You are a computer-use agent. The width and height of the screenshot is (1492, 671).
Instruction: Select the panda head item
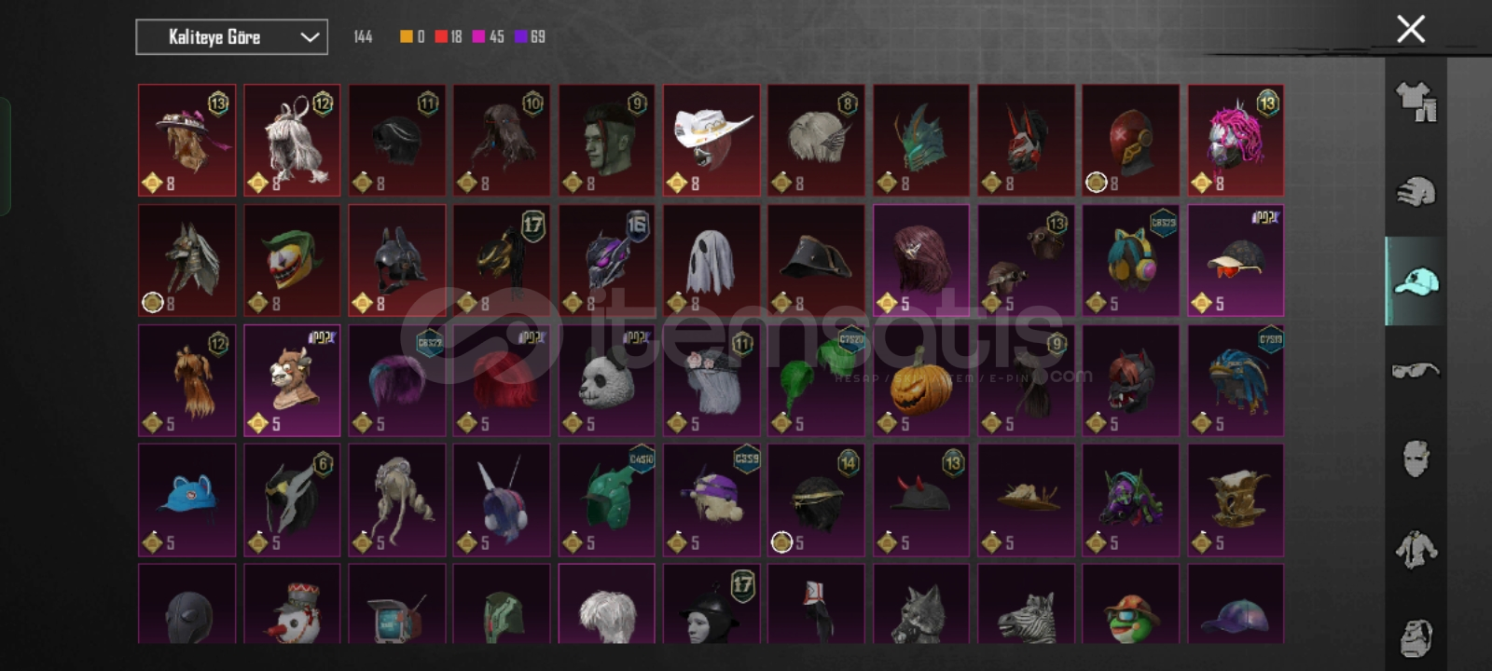(x=606, y=380)
